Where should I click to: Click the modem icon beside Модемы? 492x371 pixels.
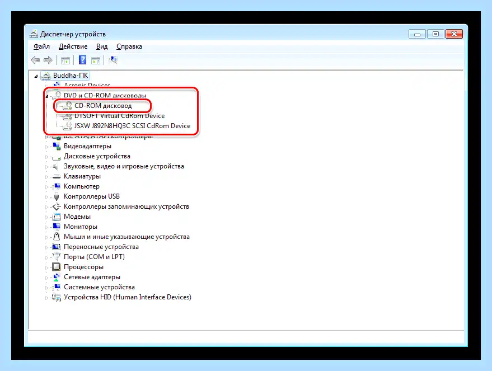57,217
